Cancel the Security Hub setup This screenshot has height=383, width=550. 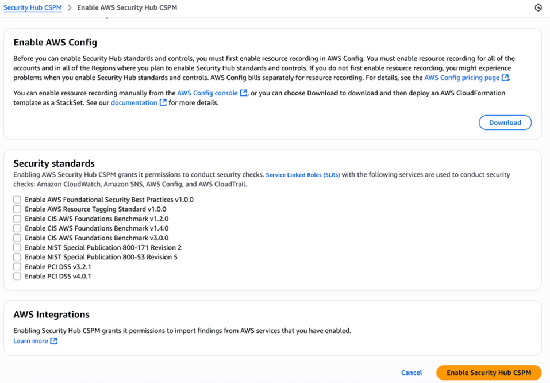click(411, 372)
